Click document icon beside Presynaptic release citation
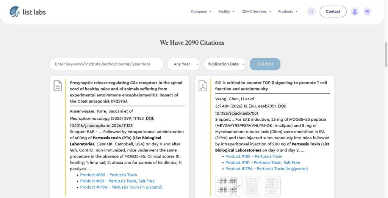Screen dimensions: 388x198 (x=58, y=86)
